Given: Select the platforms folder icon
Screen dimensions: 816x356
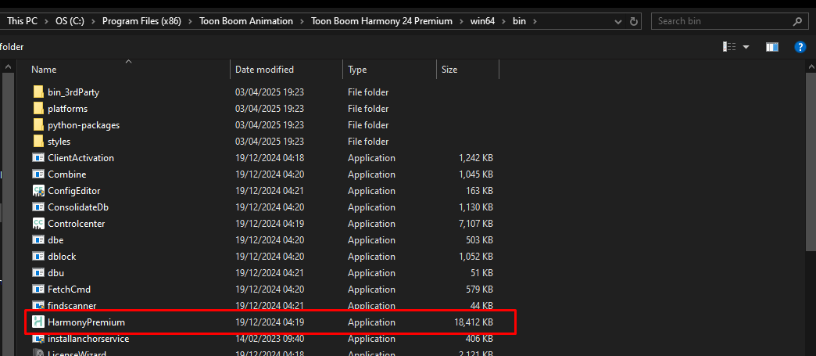Looking at the screenshot, I should point(38,109).
